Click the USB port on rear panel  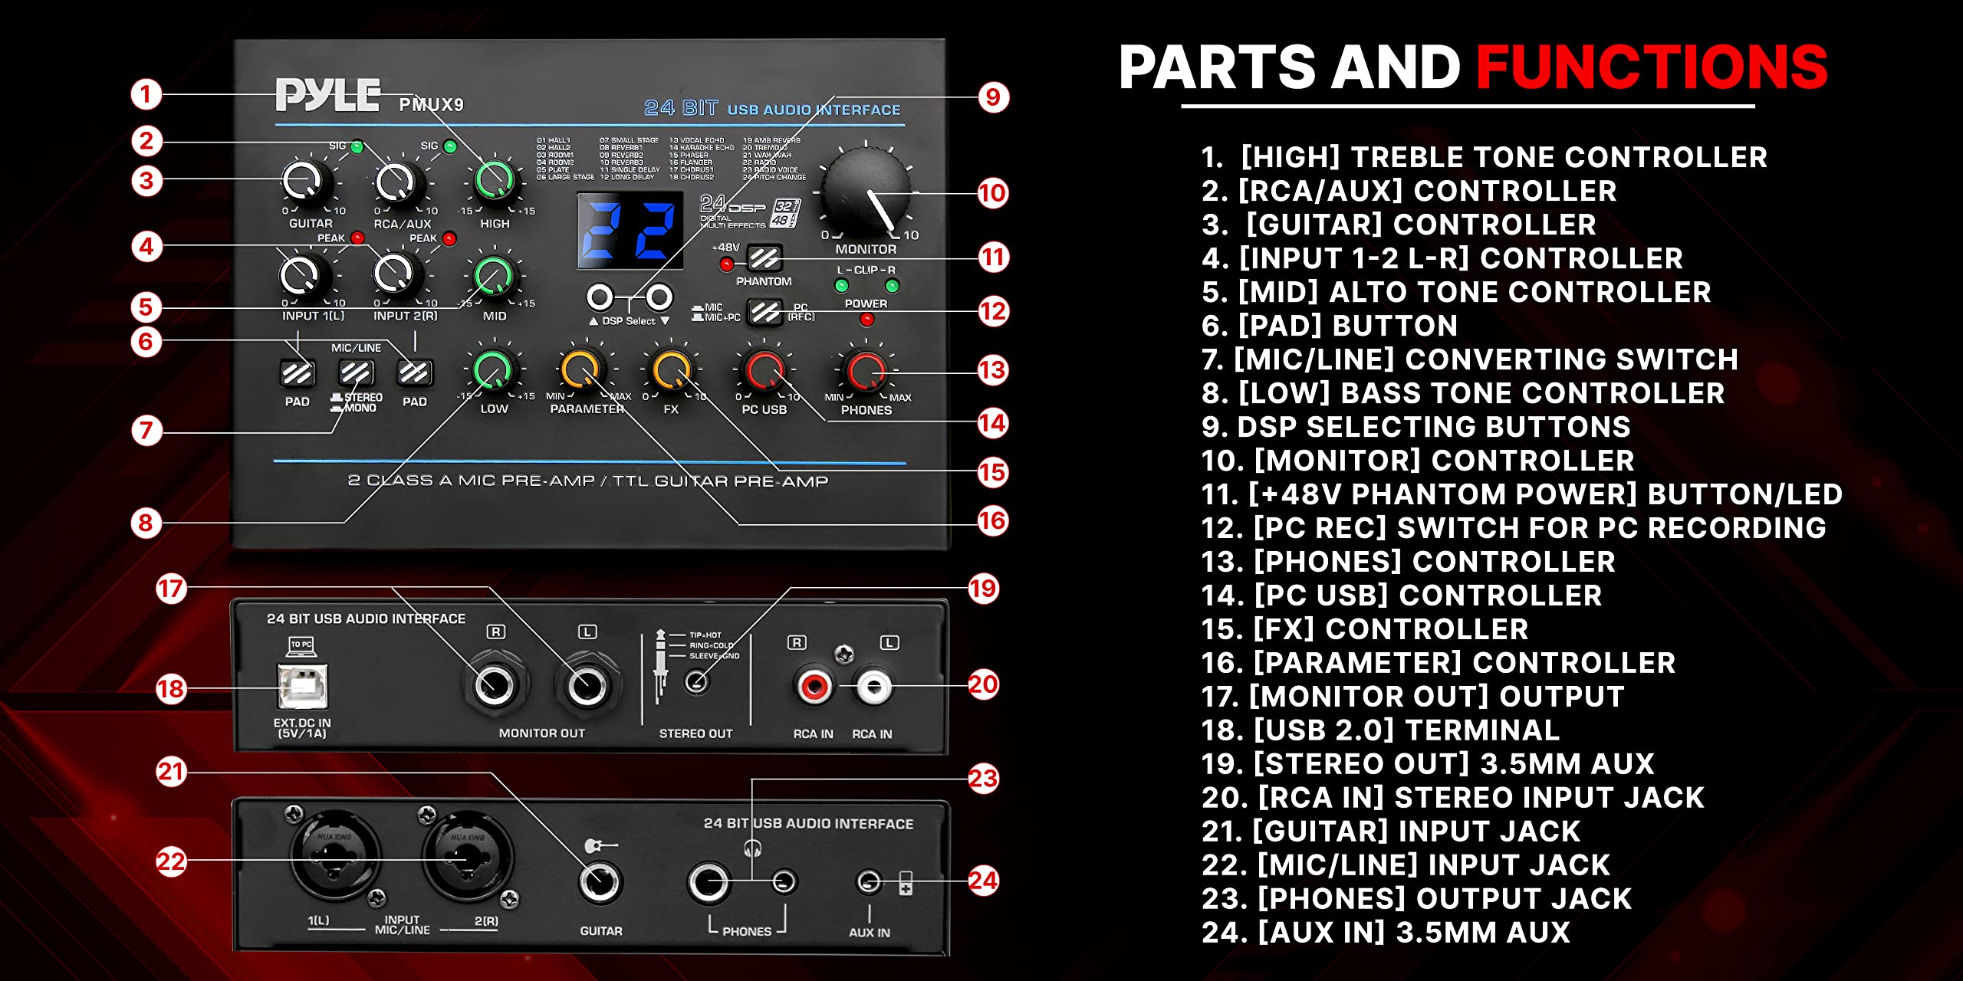coord(303,686)
